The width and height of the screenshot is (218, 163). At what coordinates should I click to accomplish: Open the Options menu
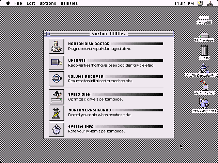pos(48,3)
